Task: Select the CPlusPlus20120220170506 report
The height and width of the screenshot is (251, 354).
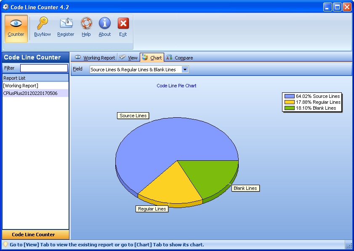Action: click(x=30, y=93)
